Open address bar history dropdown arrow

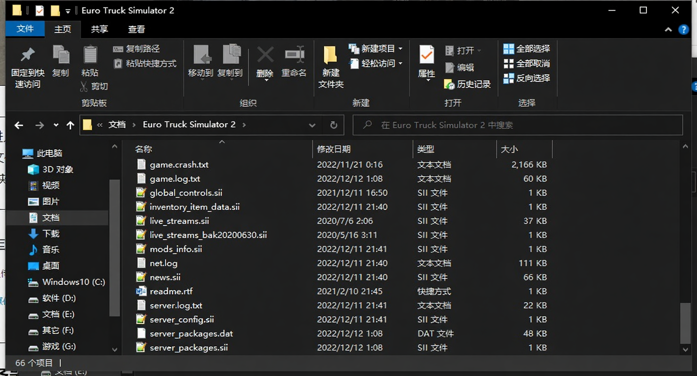tap(312, 125)
